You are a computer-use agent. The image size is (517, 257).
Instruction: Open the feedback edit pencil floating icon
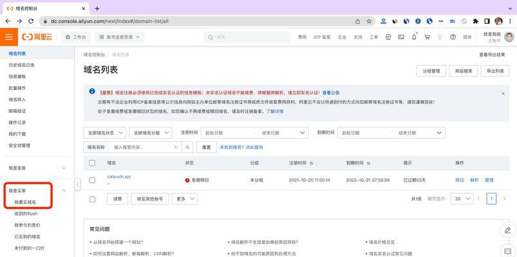pyautogui.click(x=508, y=229)
